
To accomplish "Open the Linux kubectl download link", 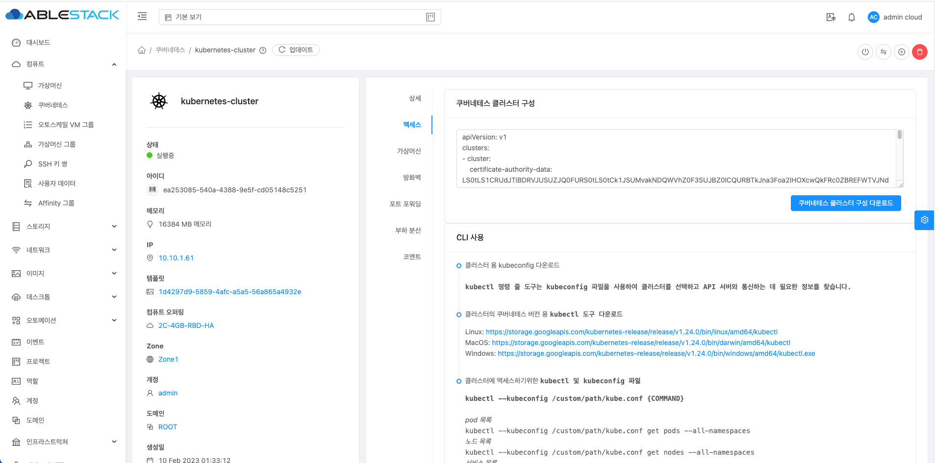I will click(x=632, y=332).
